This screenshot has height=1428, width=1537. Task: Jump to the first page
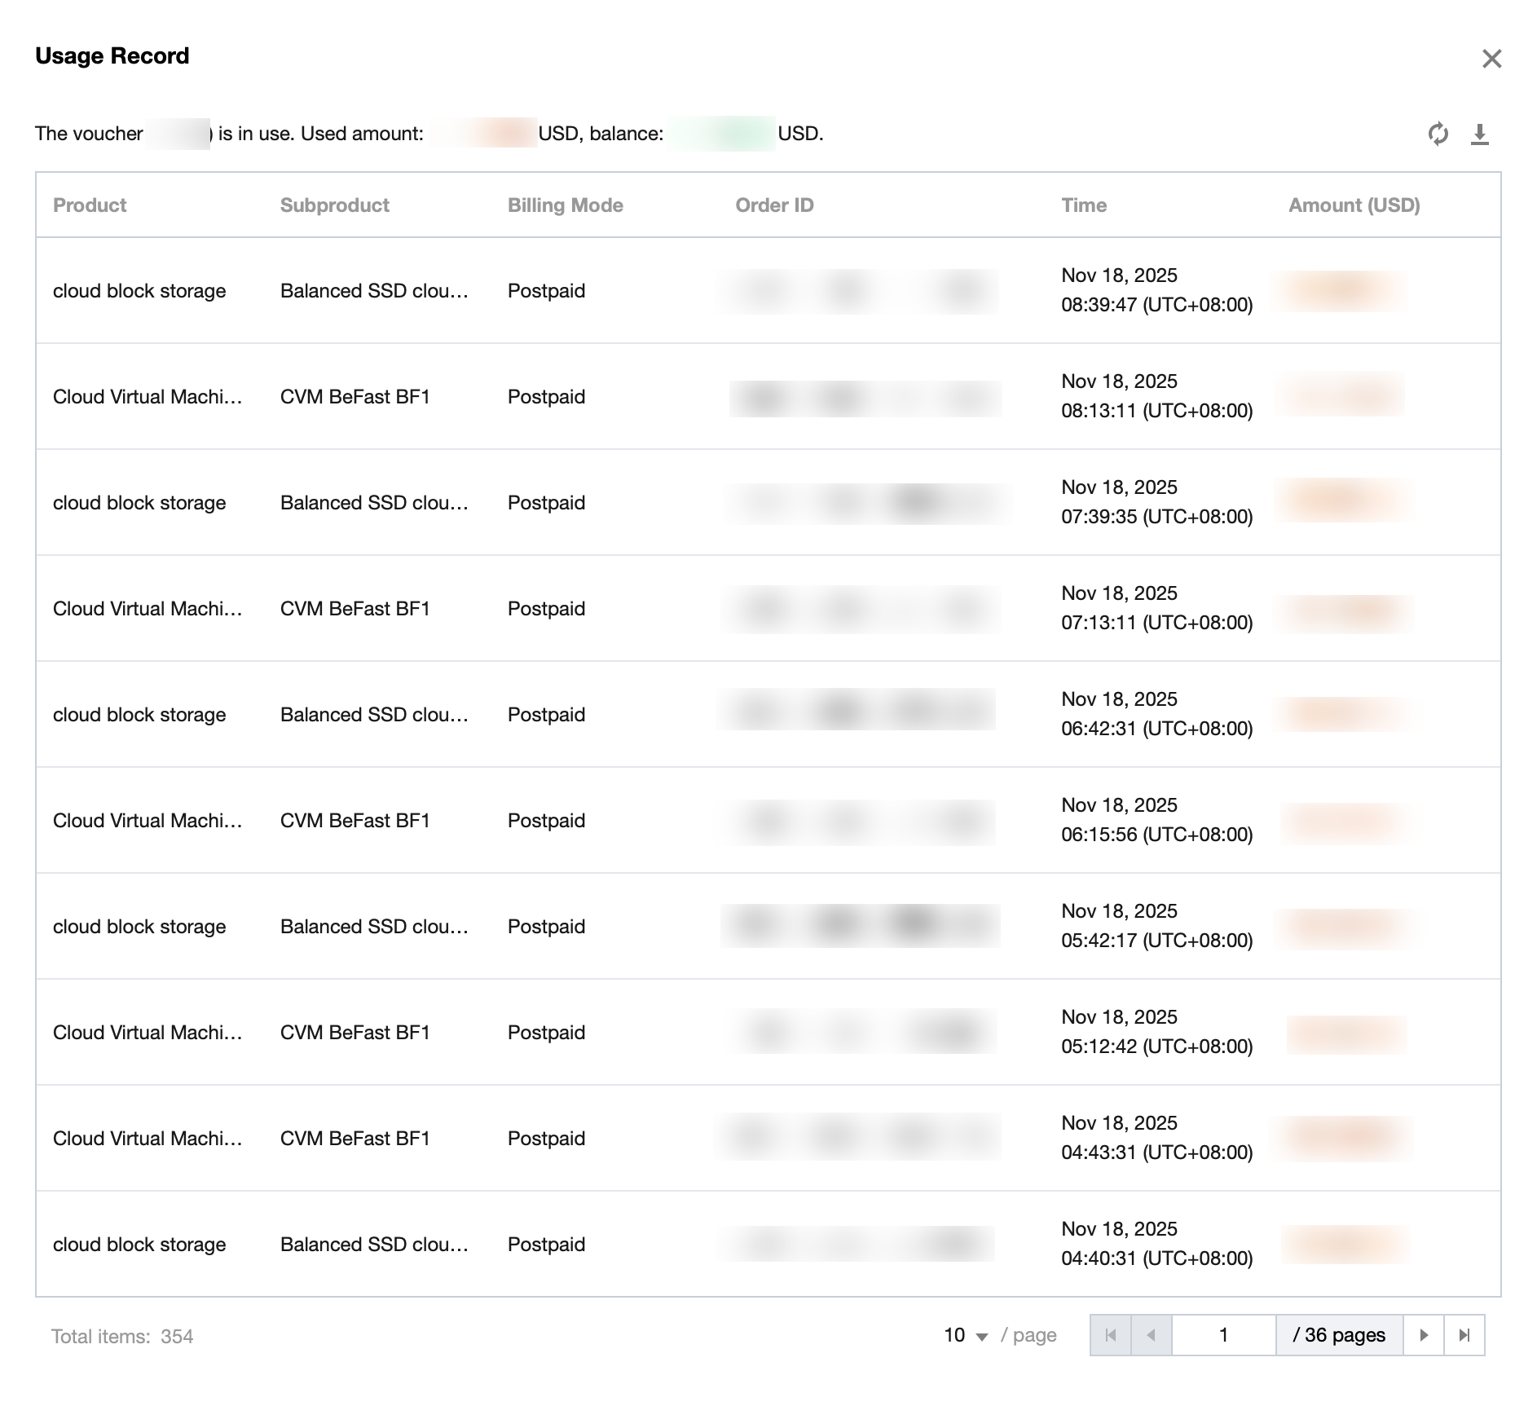(x=1111, y=1335)
